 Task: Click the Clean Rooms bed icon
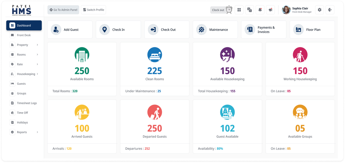154,55
